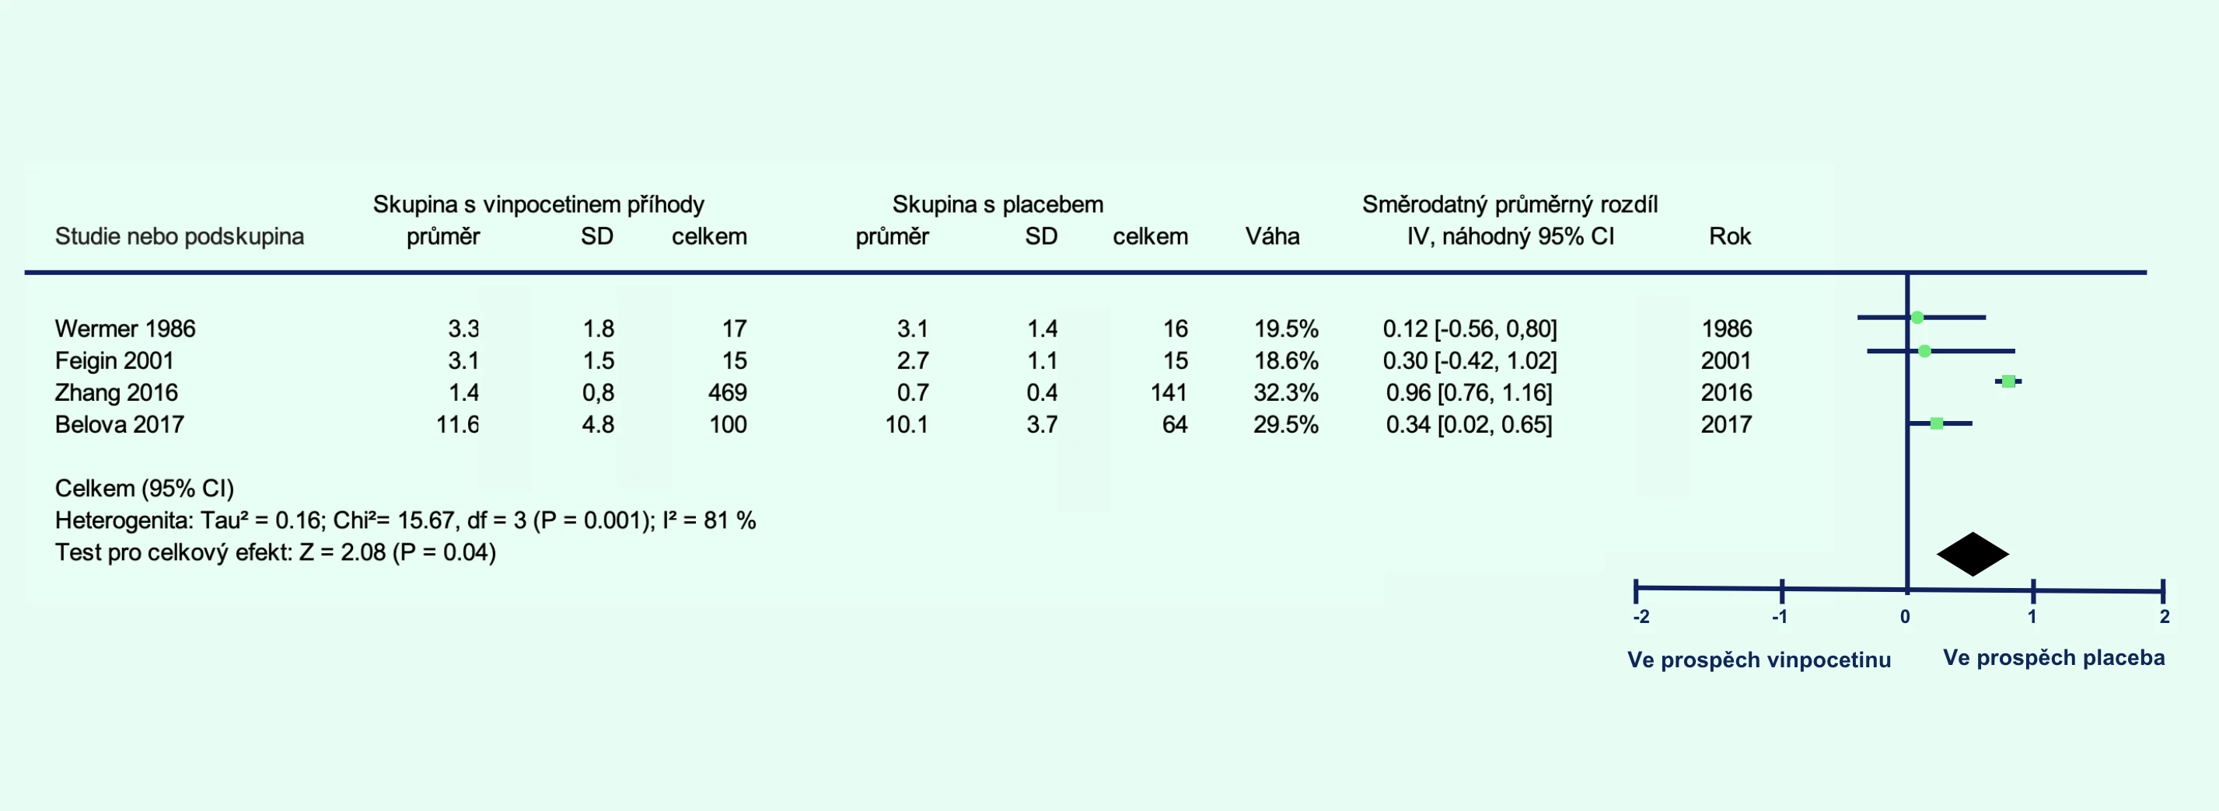Click the "Belova 2017" study name

point(120,424)
